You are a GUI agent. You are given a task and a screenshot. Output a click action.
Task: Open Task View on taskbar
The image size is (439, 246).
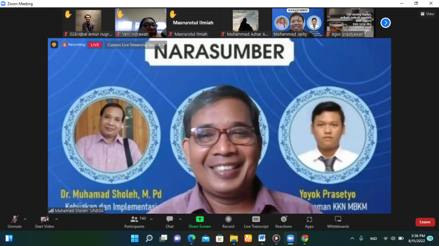tap(163, 238)
